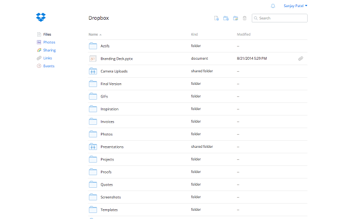Click the show deleted files trash icon
Screen dimensions: 351x219
pos(245,18)
